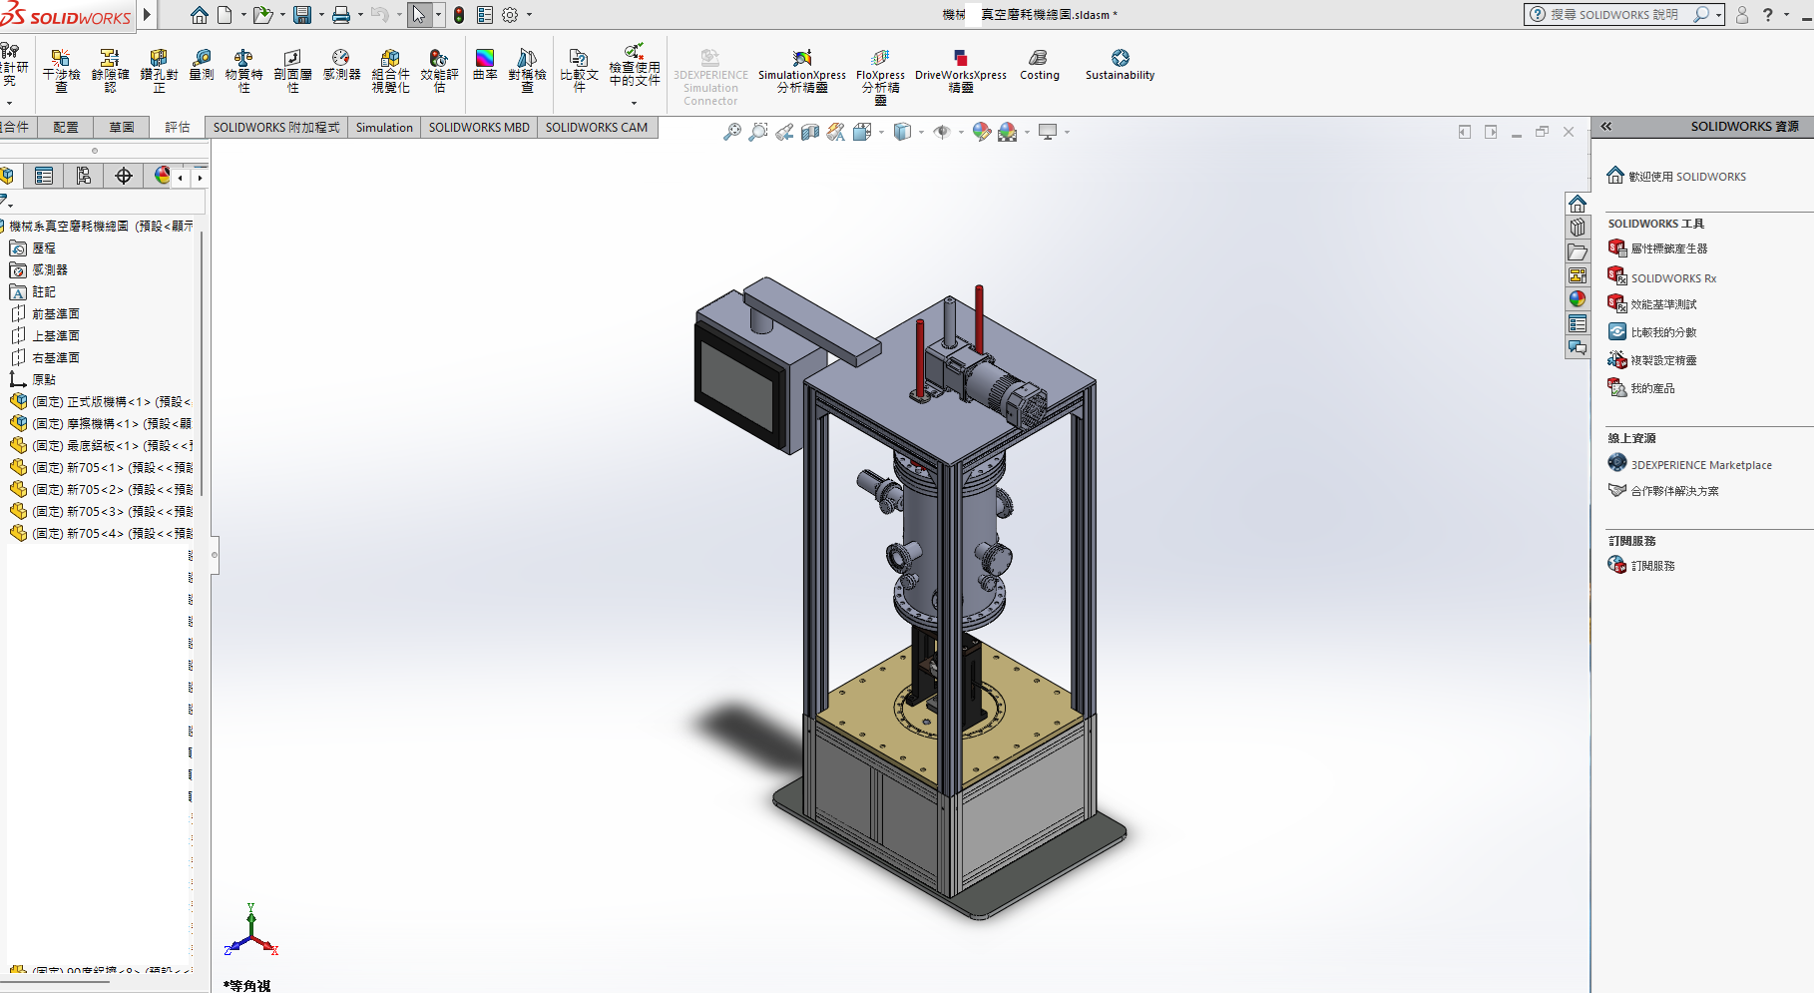The width and height of the screenshot is (1814, 993).
Task: Open 物質特性 mass properties
Action: (x=243, y=68)
